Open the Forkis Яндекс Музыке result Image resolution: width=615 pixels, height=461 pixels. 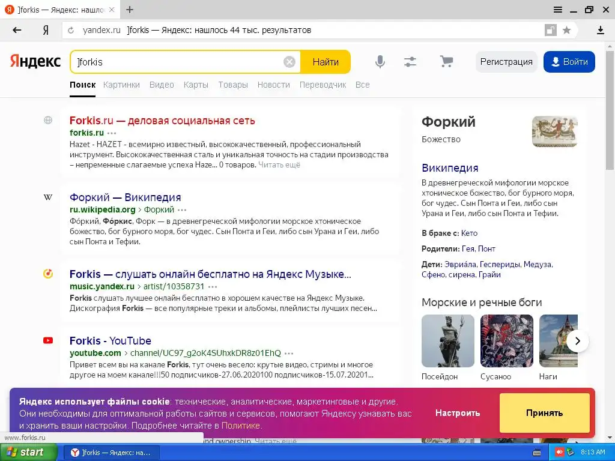[x=210, y=274]
